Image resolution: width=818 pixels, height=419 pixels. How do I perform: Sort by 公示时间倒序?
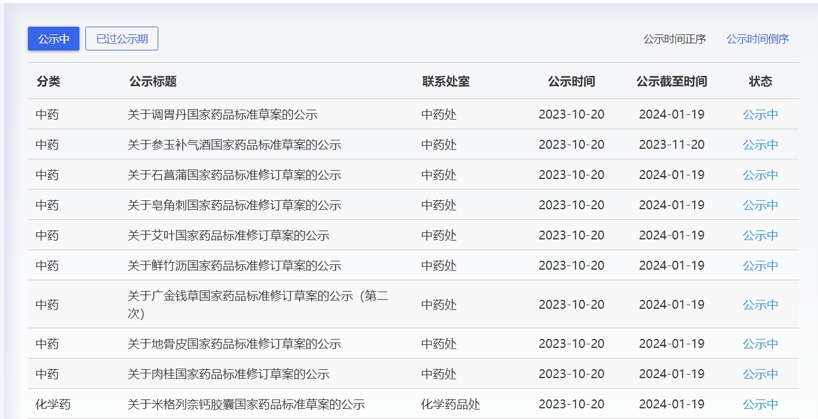pos(758,39)
